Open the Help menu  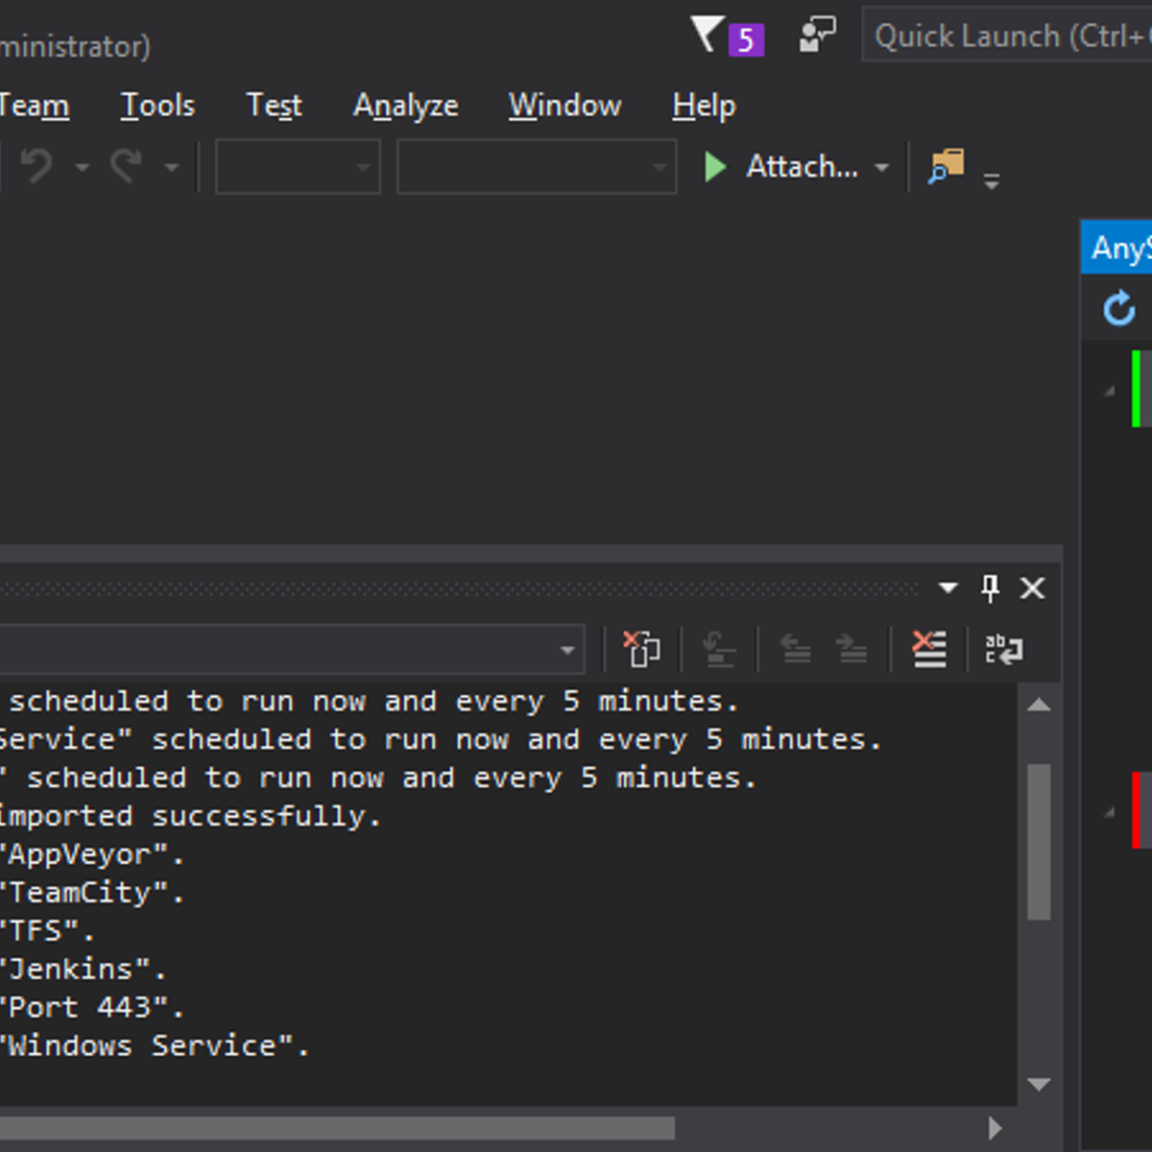[703, 106]
